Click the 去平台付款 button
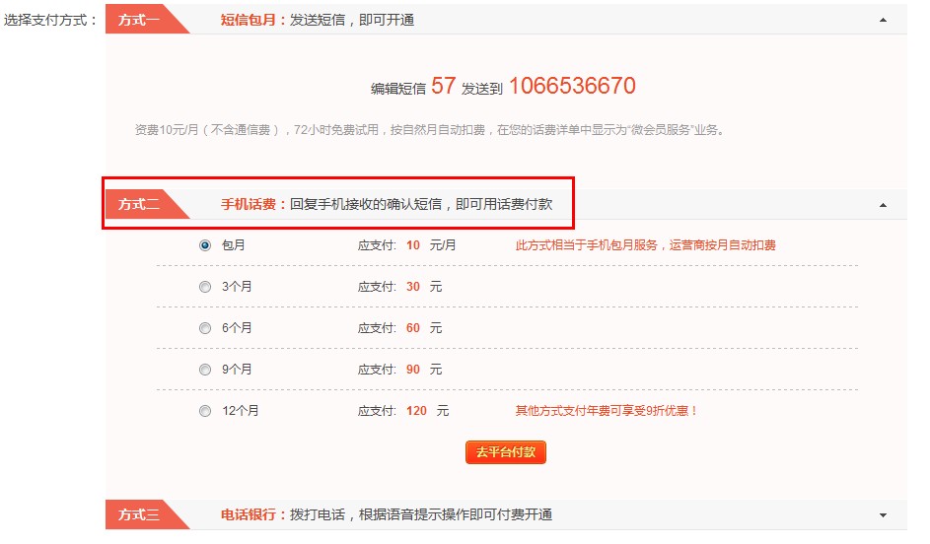This screenshot has height=544, width=930. (x=505, y=452)
